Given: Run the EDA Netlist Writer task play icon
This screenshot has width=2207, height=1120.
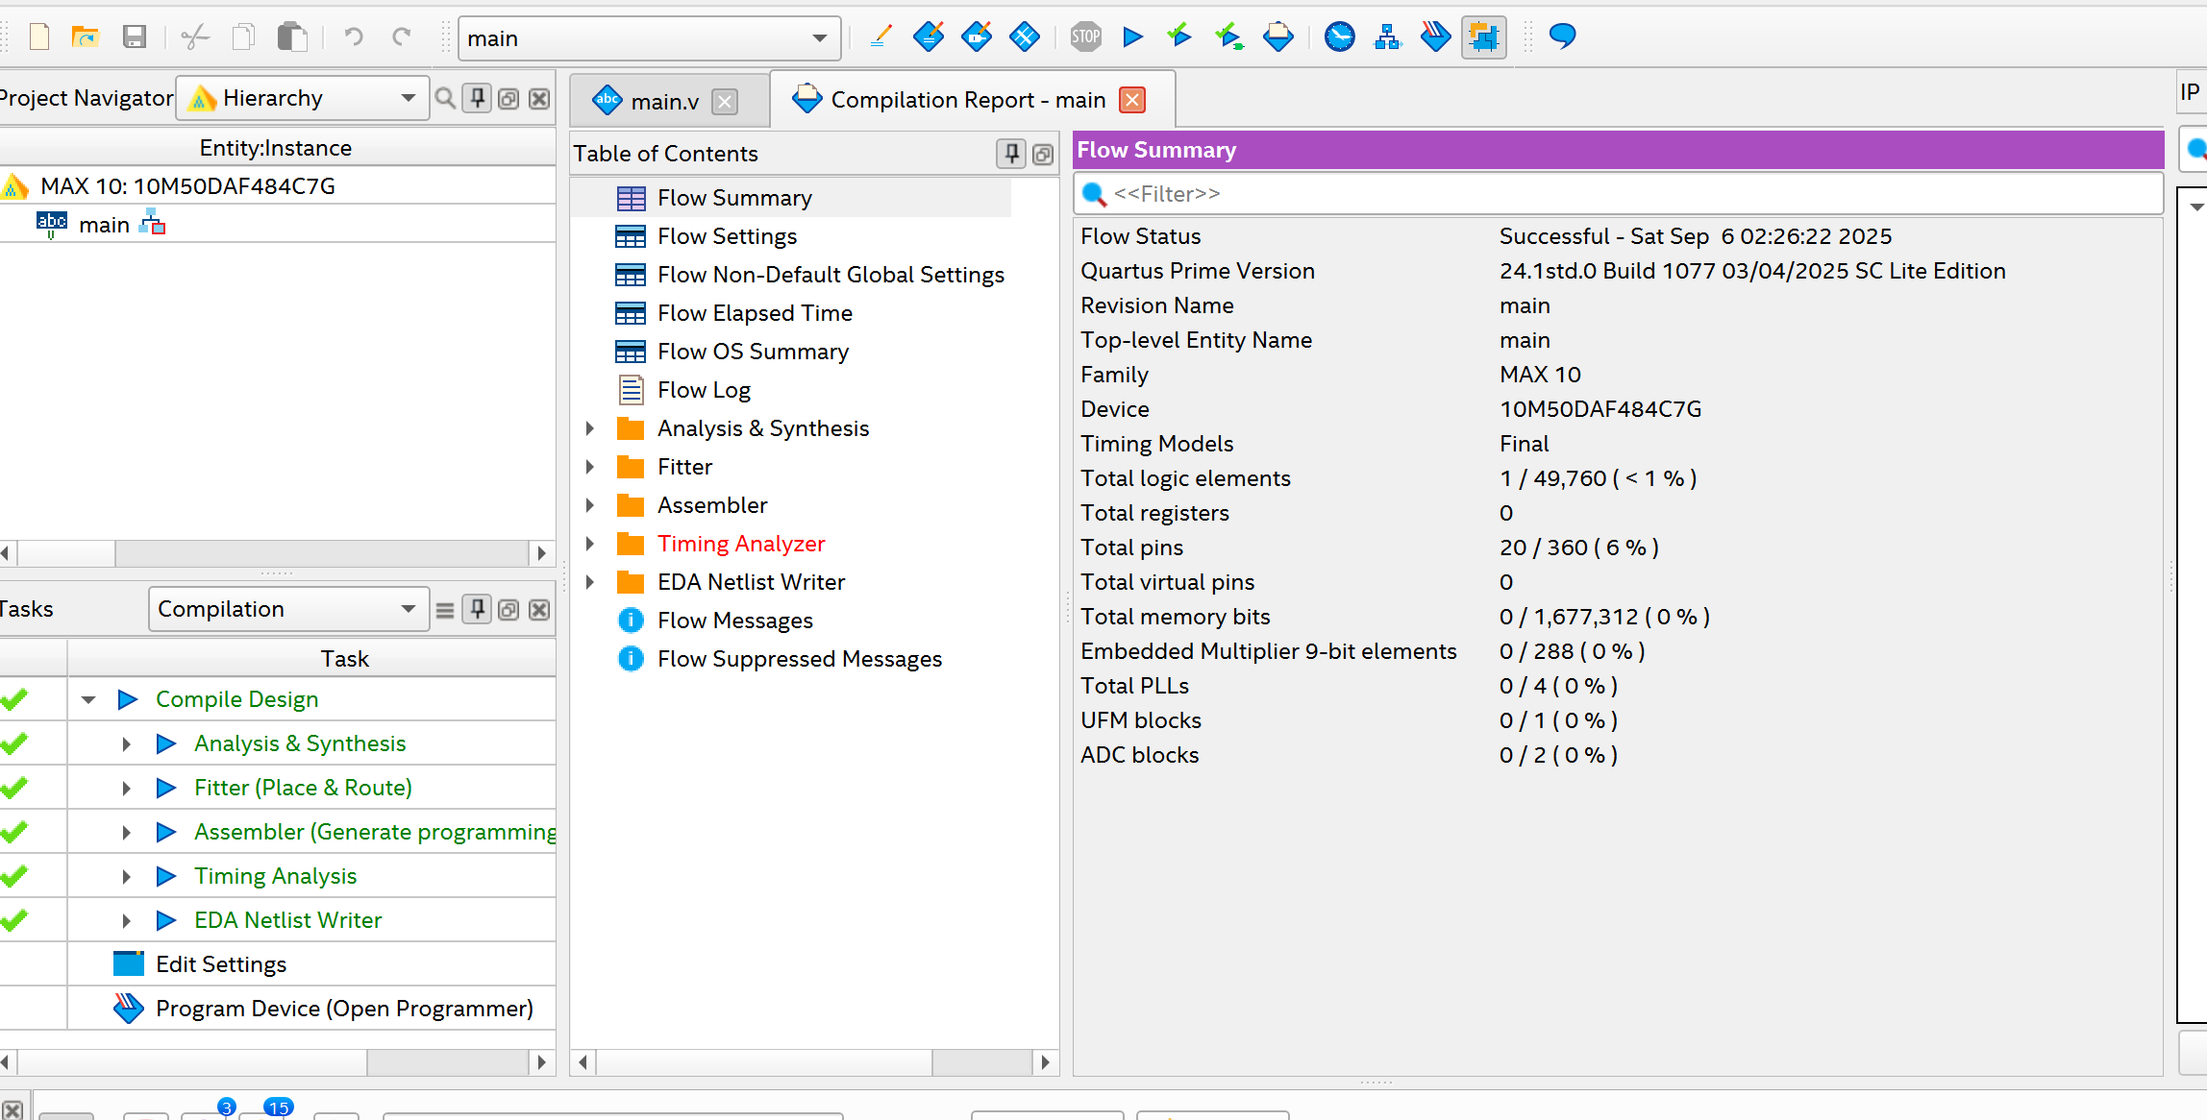Looking at the screenshot, I should click(165, 920).
